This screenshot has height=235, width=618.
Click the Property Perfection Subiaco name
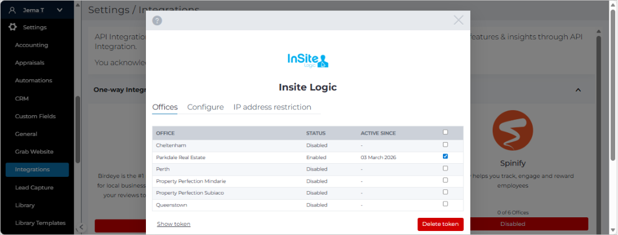coord(190,193)
